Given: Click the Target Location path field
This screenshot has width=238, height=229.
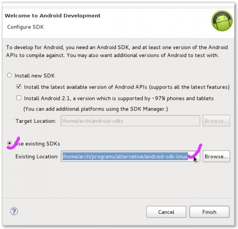Looking at the screenshot, I should (x=130, y=121).
